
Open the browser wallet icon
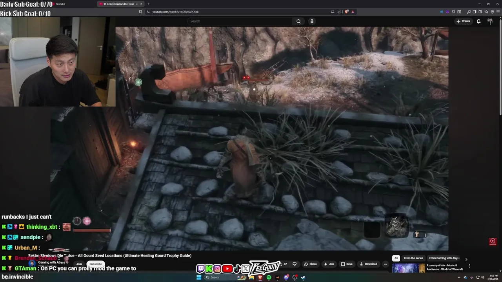coord(480,12)
